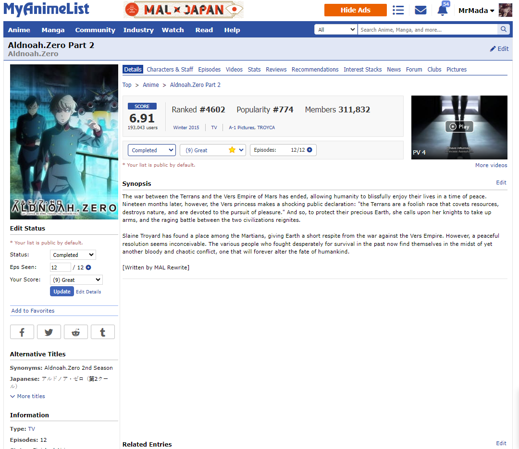Open the Manga menu
Viewport: 519px width, 449px height.
pos(53,30)
